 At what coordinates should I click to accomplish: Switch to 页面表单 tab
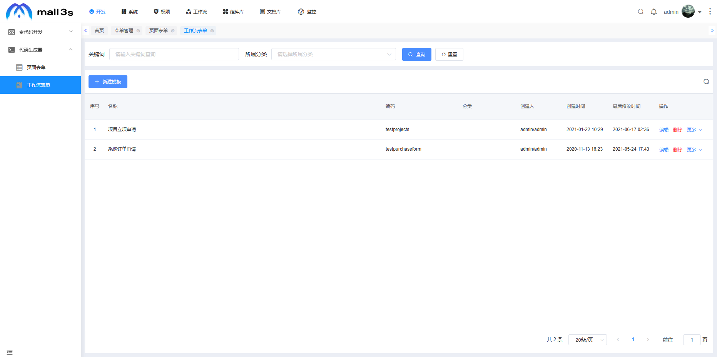[159, 31]
